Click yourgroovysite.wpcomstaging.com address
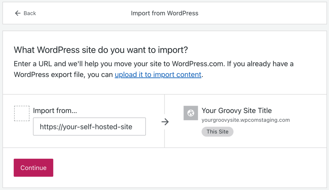 (x=246, y=120)
